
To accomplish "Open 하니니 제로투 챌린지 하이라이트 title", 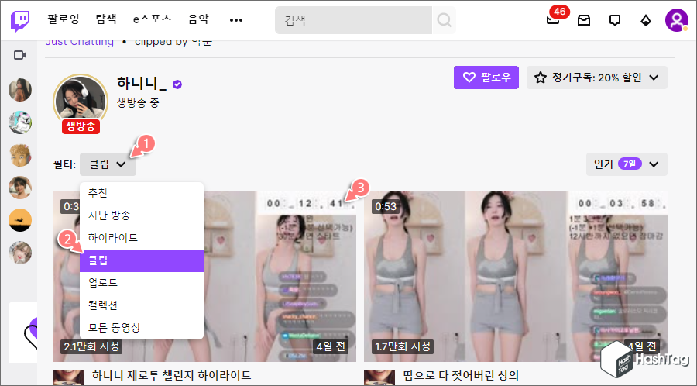I will (172, 375).
